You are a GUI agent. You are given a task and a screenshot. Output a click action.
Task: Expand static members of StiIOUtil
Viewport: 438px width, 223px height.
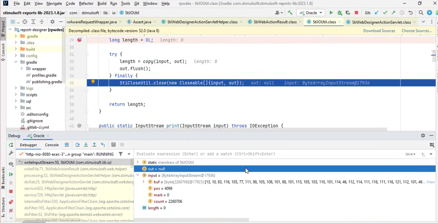pos(137,162)
